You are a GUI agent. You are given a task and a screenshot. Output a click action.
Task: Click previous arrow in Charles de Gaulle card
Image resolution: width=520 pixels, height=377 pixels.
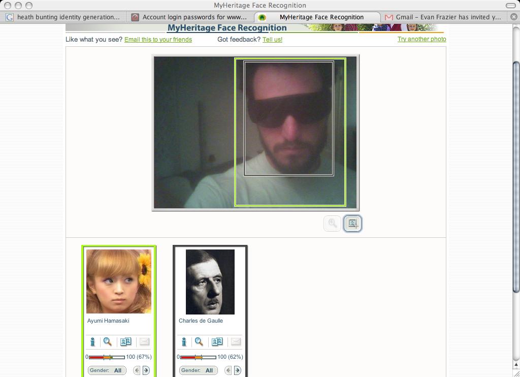pos(228,370)
